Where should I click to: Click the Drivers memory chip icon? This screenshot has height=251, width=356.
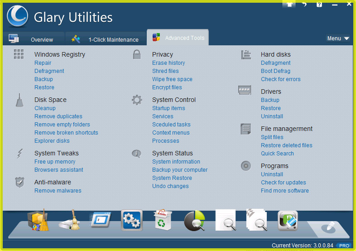click(245, 90)
